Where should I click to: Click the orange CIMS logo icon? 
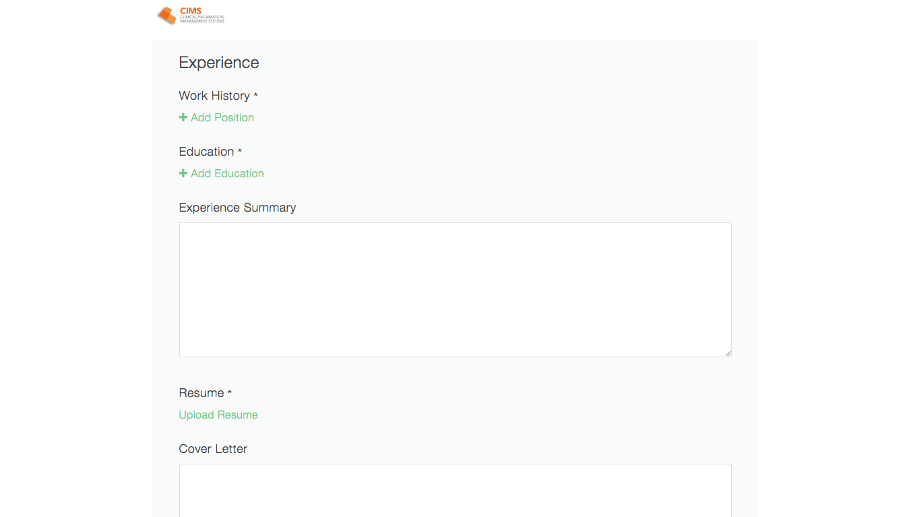click(x=166, y=16)
